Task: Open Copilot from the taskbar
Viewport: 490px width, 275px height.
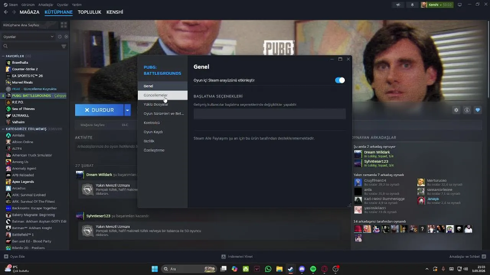Action: [x=235, y=269]
